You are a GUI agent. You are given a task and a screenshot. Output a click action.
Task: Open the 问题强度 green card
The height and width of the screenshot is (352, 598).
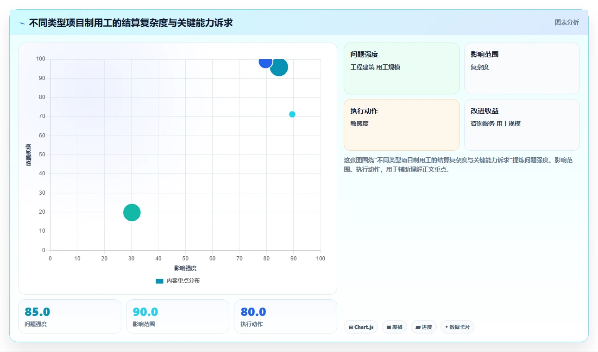401,68
